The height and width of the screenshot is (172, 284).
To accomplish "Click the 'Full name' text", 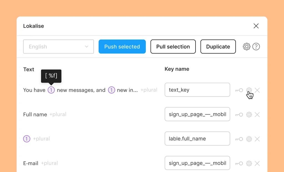I will point(35,115).
